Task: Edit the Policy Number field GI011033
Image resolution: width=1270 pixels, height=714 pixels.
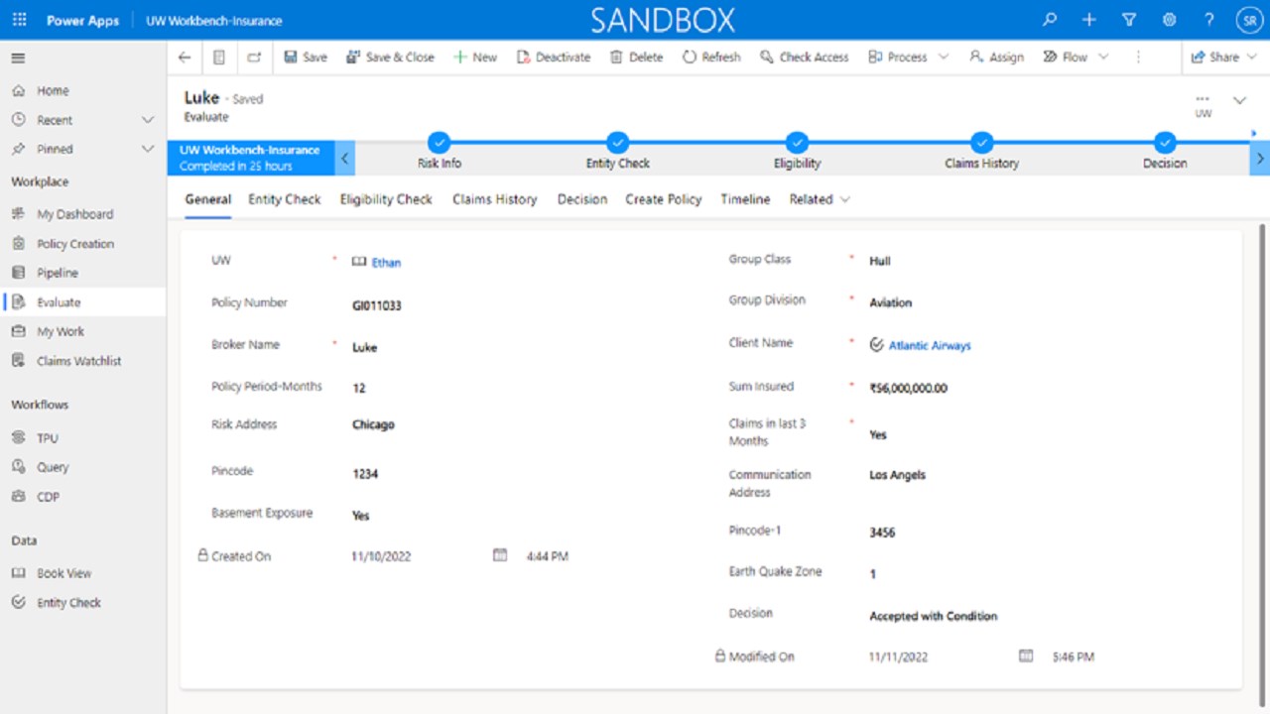Action: [377, 305]
